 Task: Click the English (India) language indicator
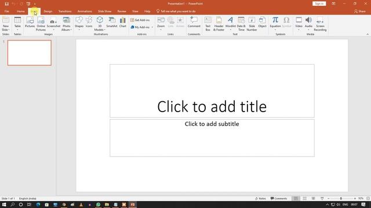pyautogui.click(x=28, y=199)
